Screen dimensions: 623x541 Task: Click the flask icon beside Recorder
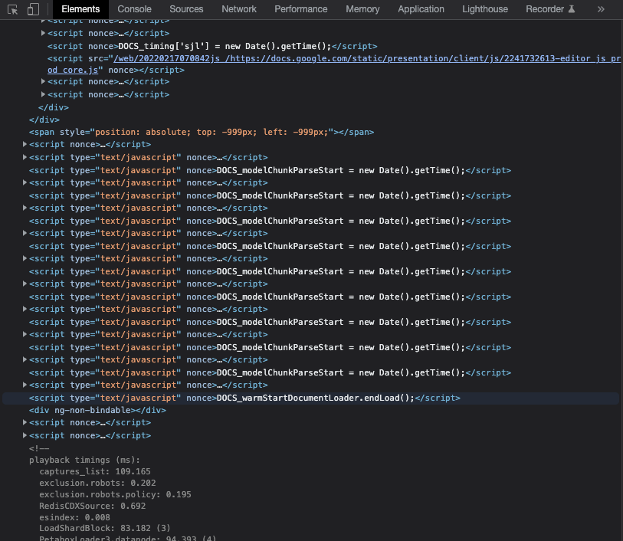(x=572, y=8)
